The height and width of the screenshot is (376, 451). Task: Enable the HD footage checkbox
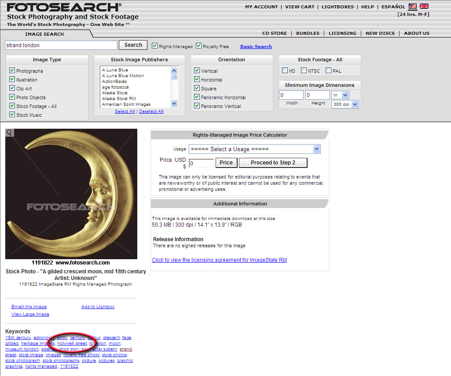(285, 70)
